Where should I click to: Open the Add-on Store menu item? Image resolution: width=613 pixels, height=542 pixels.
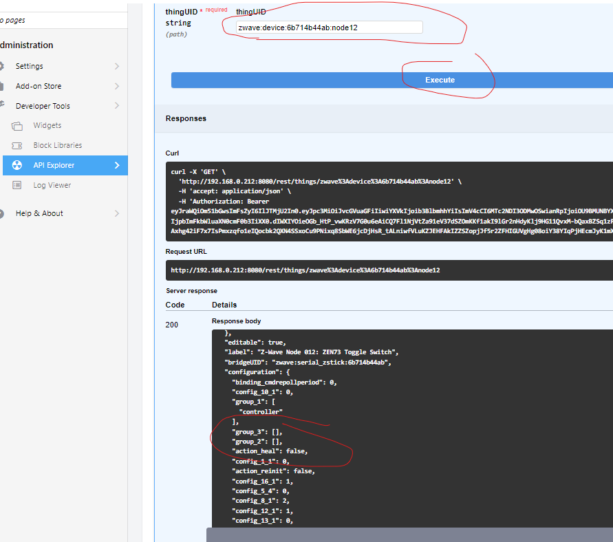(39, 87)
